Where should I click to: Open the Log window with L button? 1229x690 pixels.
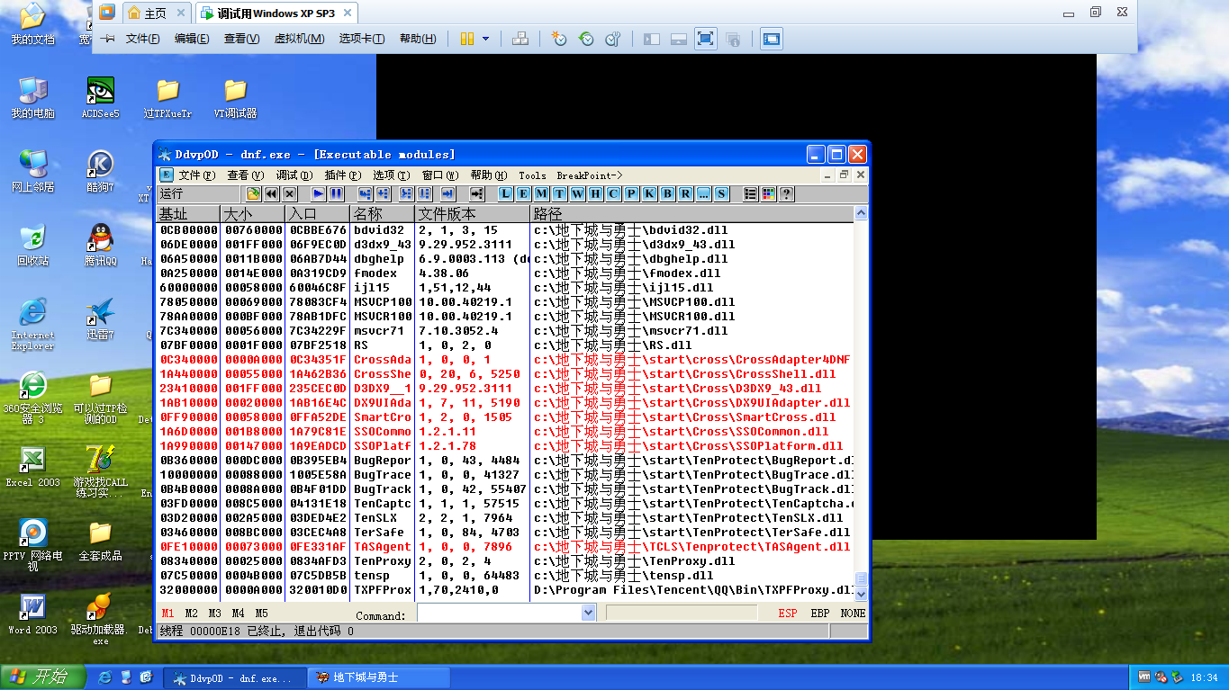505,193
